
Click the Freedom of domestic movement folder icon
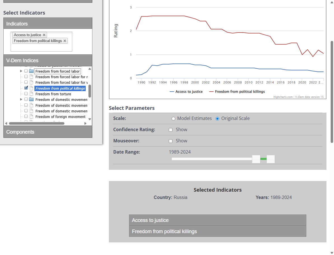pos(31,99)
